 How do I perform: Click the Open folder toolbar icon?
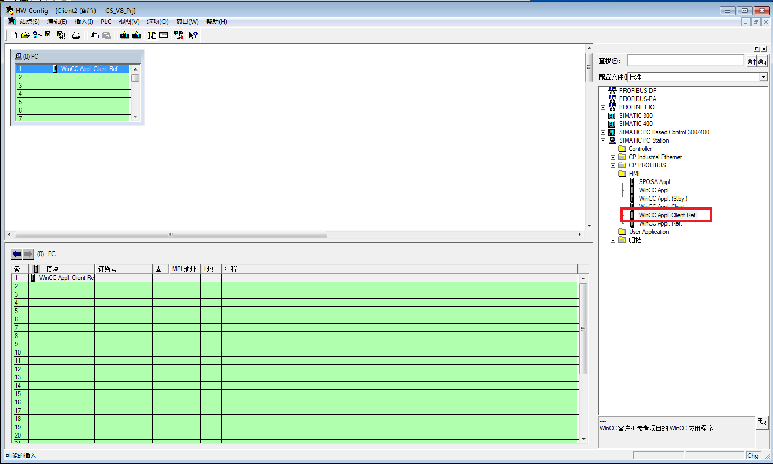pyautogui.click(x=25, y=35)
